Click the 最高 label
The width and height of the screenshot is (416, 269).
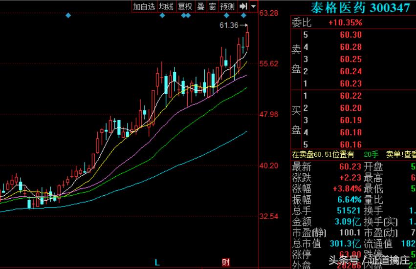(x=373, y=178)
